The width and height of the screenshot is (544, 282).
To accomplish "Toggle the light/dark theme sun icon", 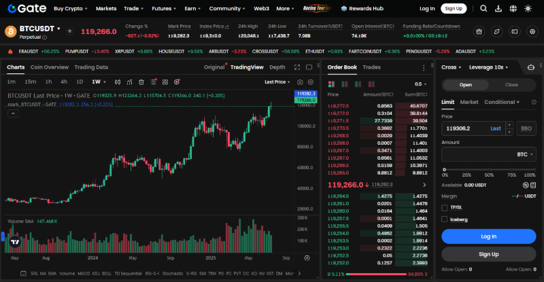I will (x=528, y=9).
